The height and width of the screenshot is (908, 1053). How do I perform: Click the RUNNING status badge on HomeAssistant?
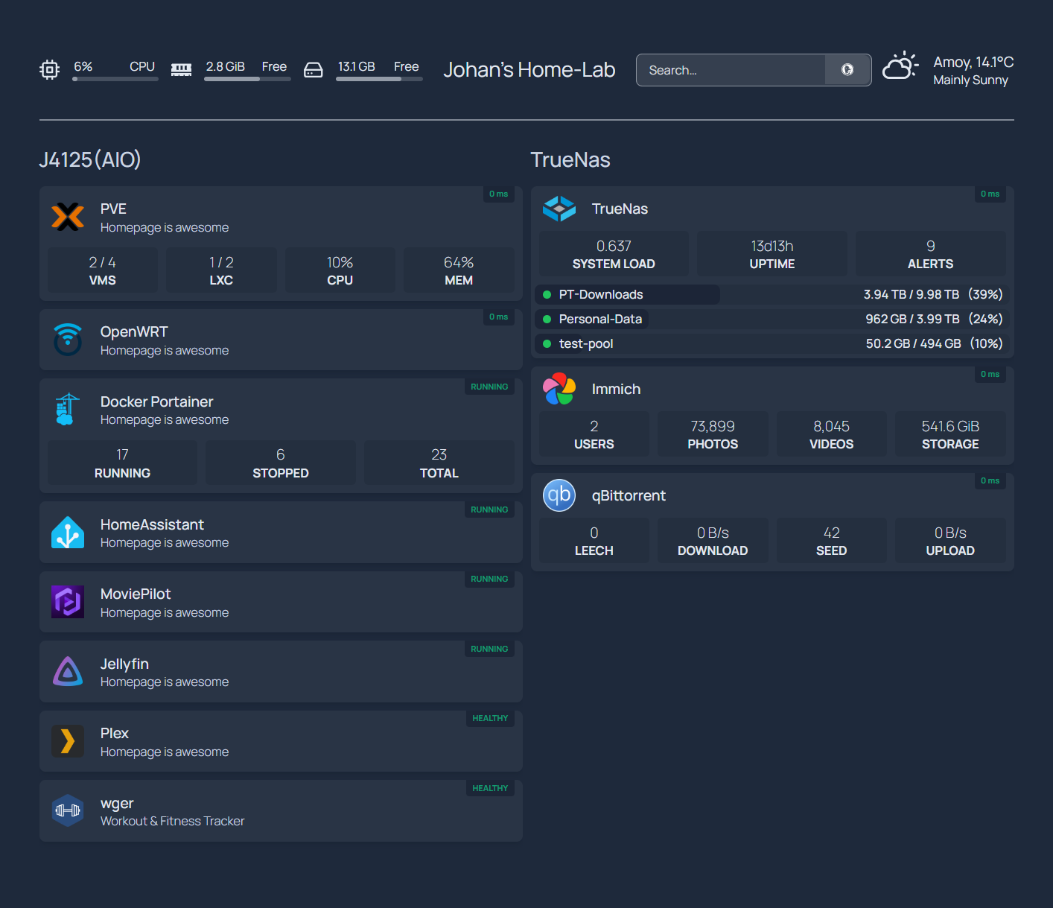pyautogui.click(x=489, y=509)
